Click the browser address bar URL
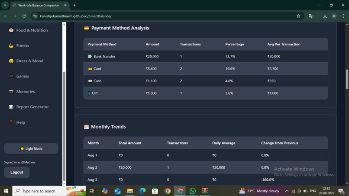The image size is (349, 196). (76, 16)
